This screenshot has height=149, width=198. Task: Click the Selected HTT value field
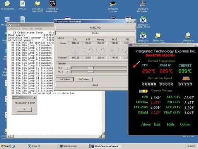coord(88,57)
